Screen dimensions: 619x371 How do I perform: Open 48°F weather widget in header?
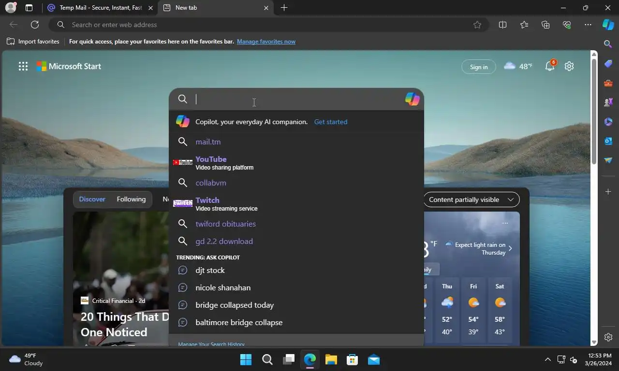point(518,66)
